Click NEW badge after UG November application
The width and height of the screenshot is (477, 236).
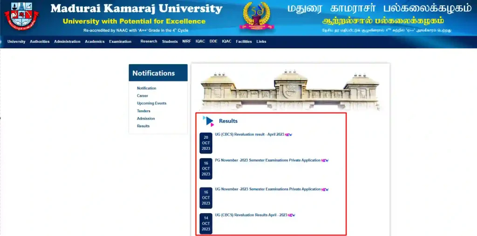pyautogui.click(x=325, y=189)
